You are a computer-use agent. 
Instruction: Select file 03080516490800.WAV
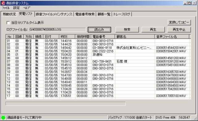point(171,79)
